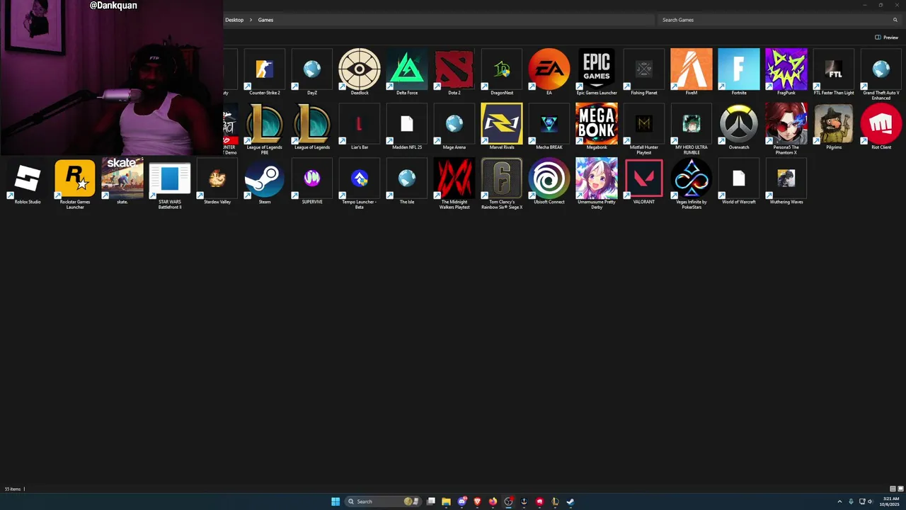Select the SUPERVIVE icon
The width and height of the screenshot is (906, 510).
pos(312,181)
